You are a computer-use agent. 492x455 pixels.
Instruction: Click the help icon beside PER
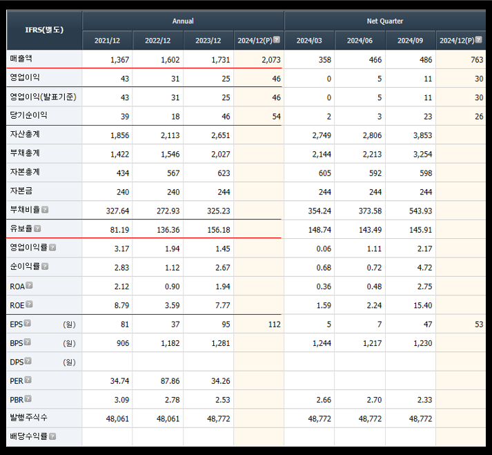[28, 380]
